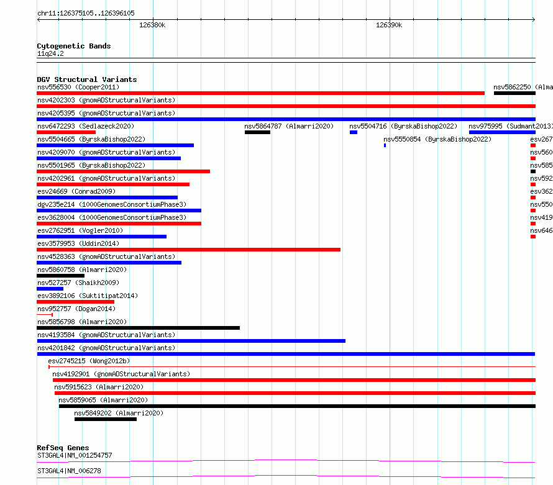Click the nsv4209070 gnomAD variant label
Image resolution: width=553 pixels, height=485 pixels.
[x=106, y=152]
